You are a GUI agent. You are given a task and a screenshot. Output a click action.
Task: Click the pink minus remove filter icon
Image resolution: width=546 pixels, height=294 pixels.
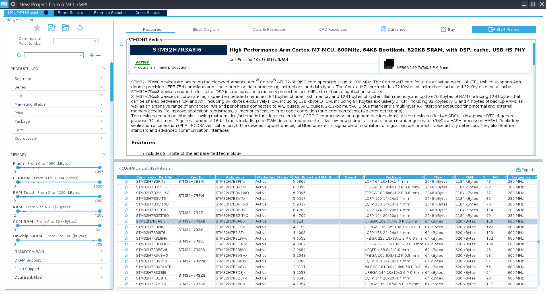pos(98,55)
